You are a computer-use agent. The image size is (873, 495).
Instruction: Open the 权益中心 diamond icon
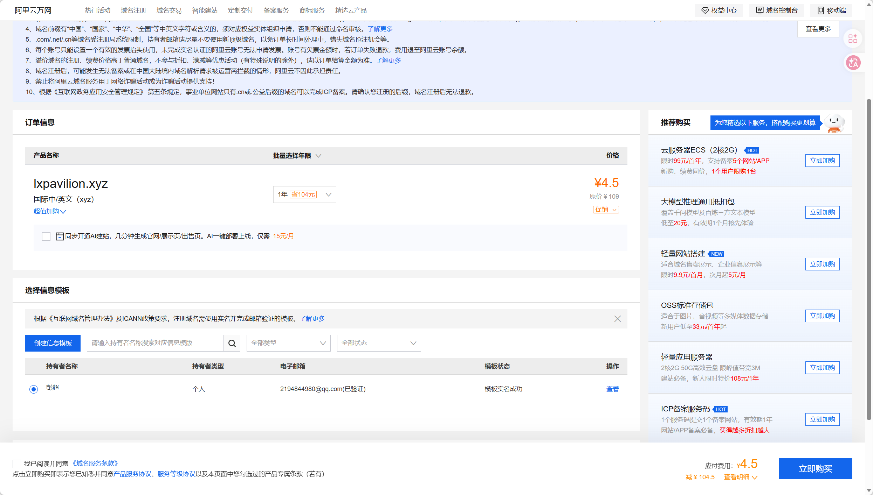click(705, 10)
